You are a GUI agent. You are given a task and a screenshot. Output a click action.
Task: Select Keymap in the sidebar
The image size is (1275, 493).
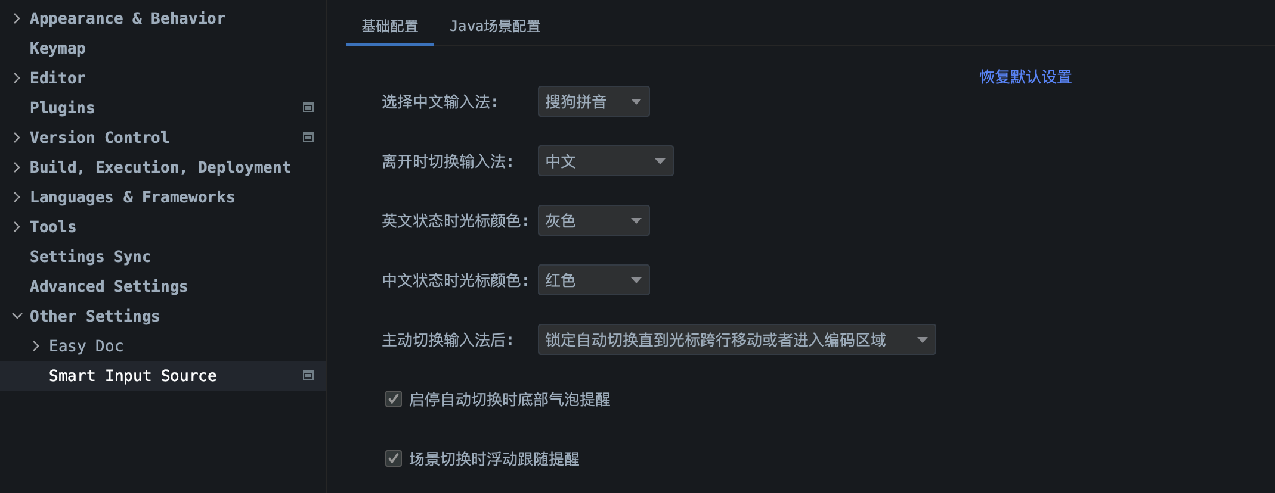57,48
